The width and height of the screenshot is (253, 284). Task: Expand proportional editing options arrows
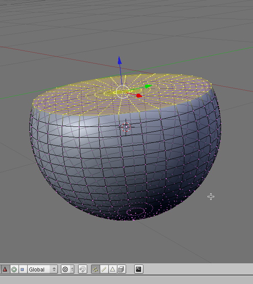(72, 269)
